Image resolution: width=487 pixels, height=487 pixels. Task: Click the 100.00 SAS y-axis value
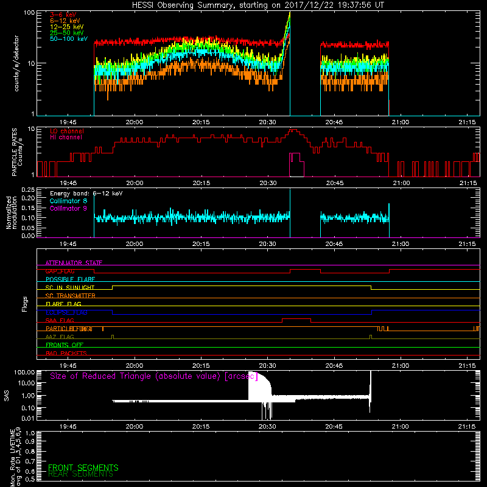point(24,372)
